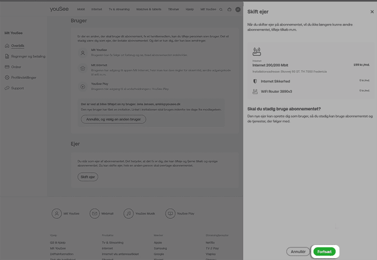This screenshot has height=260, width=377.
Task: Open the Tv & streaming menu
Action: coord(118,9)
